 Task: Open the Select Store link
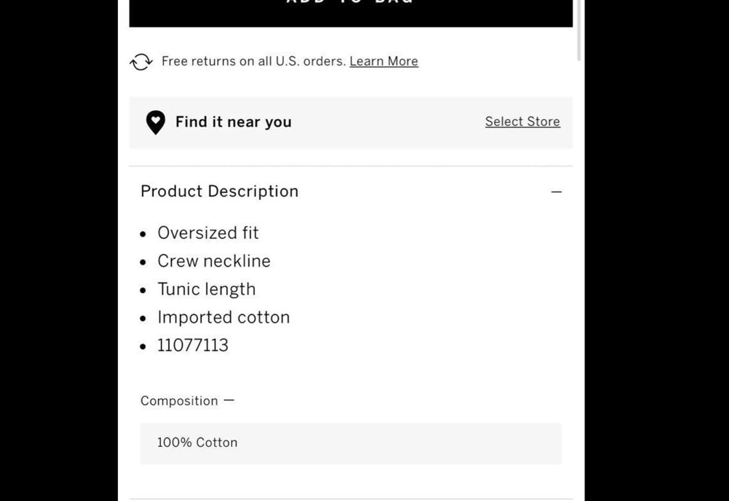(523, 122)
